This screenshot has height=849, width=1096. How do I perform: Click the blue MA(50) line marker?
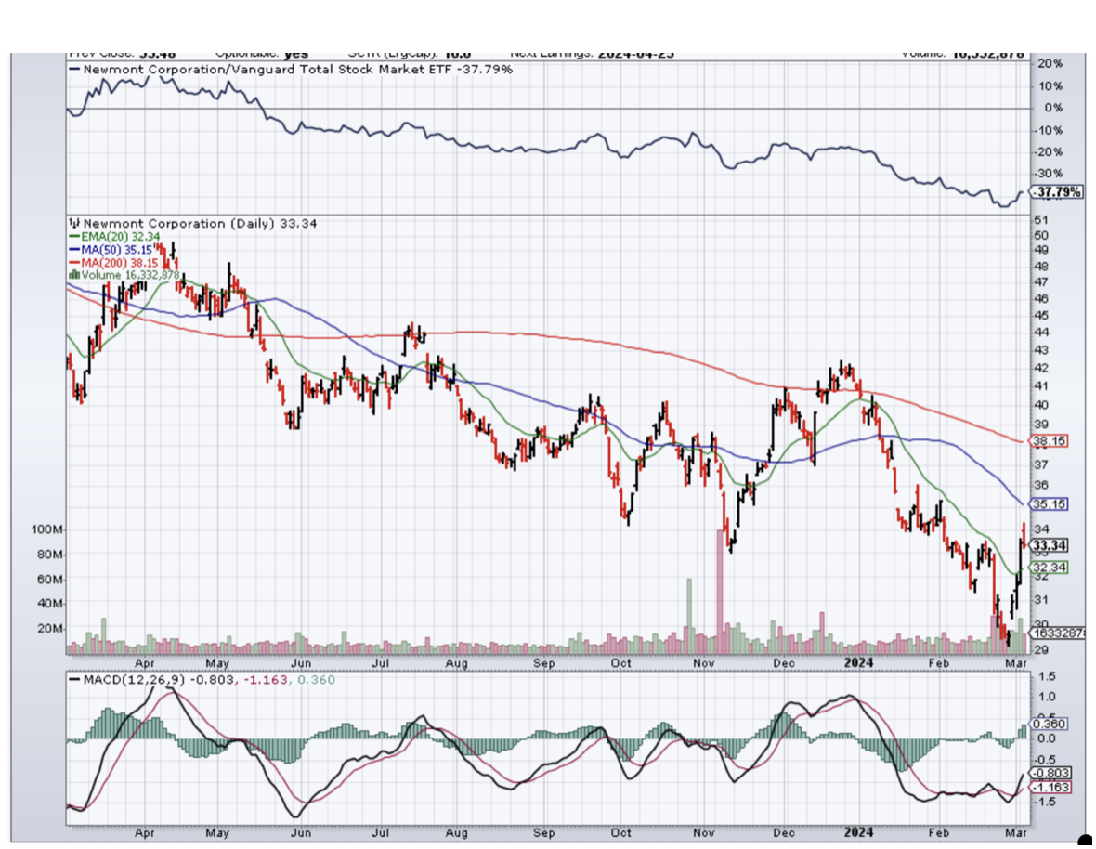tap(74, 250)
